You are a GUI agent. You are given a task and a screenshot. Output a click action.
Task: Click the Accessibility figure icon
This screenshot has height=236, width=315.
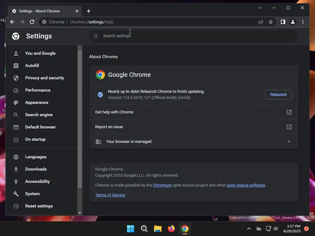click(x=16, y=181)
